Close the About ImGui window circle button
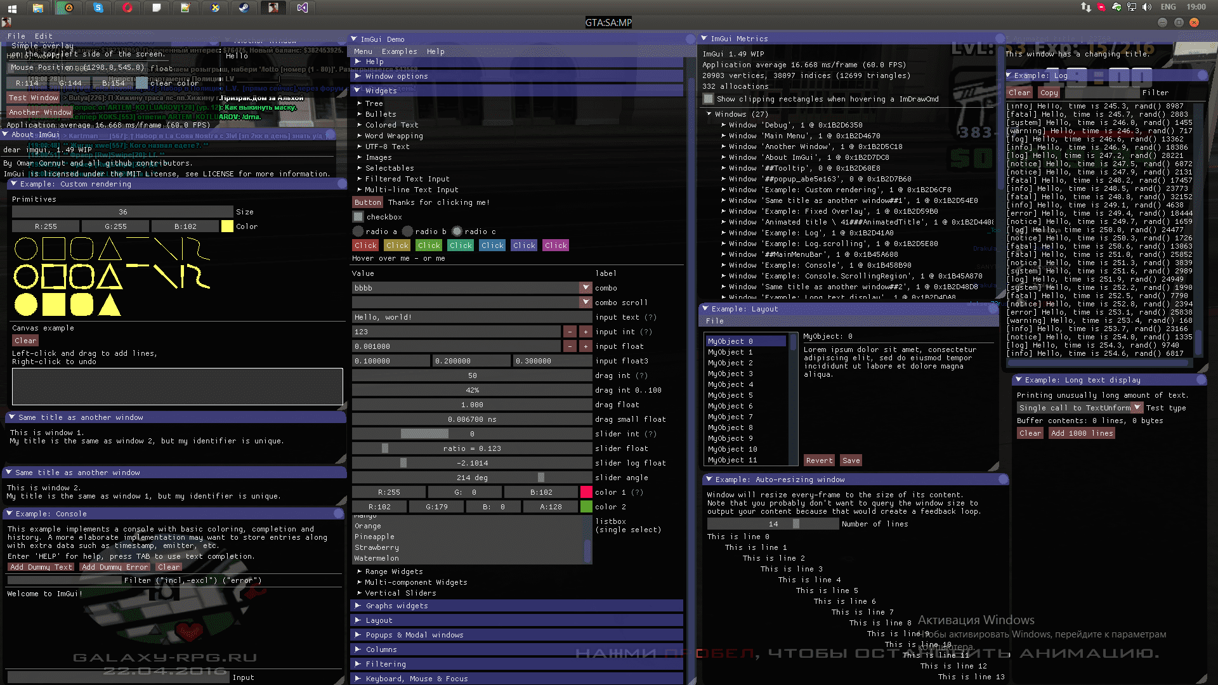Image resolution: width=1218 pixels, height=685 pixels. click(330, 134)
